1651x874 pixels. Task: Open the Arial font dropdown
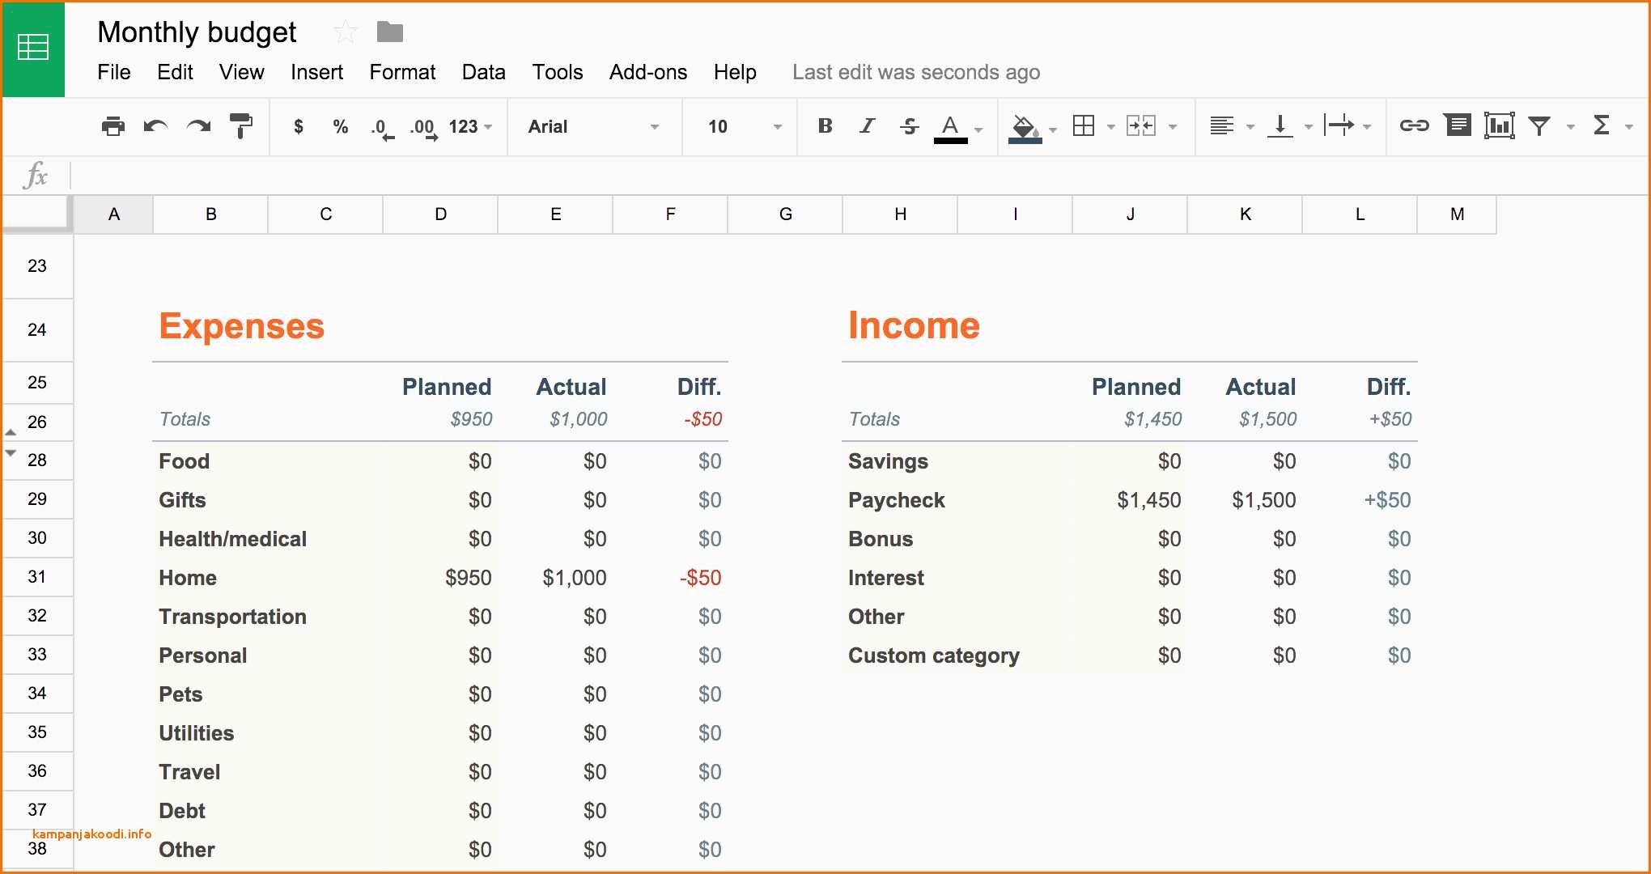click(595, 126)
